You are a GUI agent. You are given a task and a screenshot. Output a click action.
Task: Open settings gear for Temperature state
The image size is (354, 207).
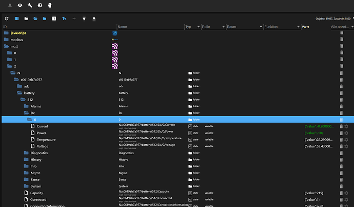346,140
